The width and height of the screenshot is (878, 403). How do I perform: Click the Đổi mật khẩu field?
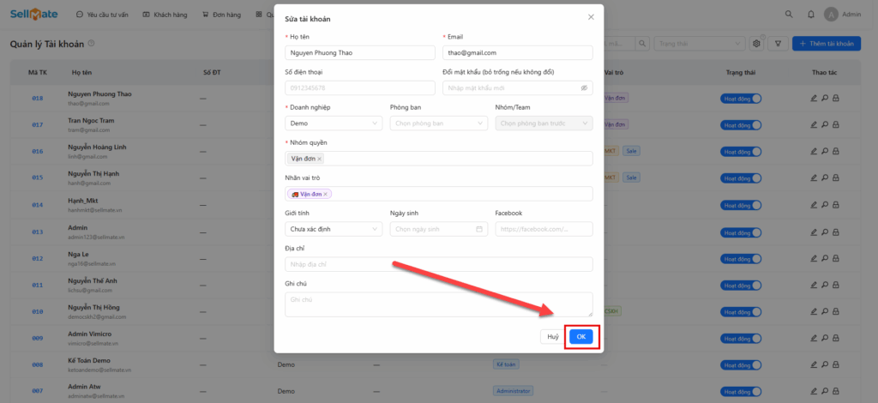(x=518, y=87)
